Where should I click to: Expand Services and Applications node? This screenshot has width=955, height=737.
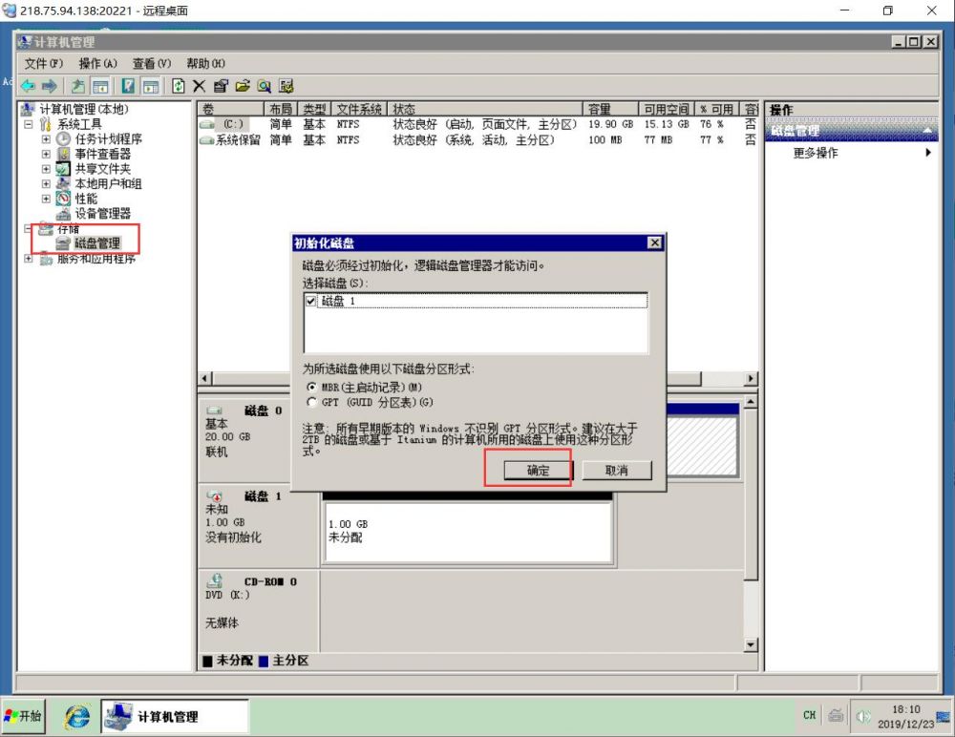pyautogui.click(x=29, y=259)
